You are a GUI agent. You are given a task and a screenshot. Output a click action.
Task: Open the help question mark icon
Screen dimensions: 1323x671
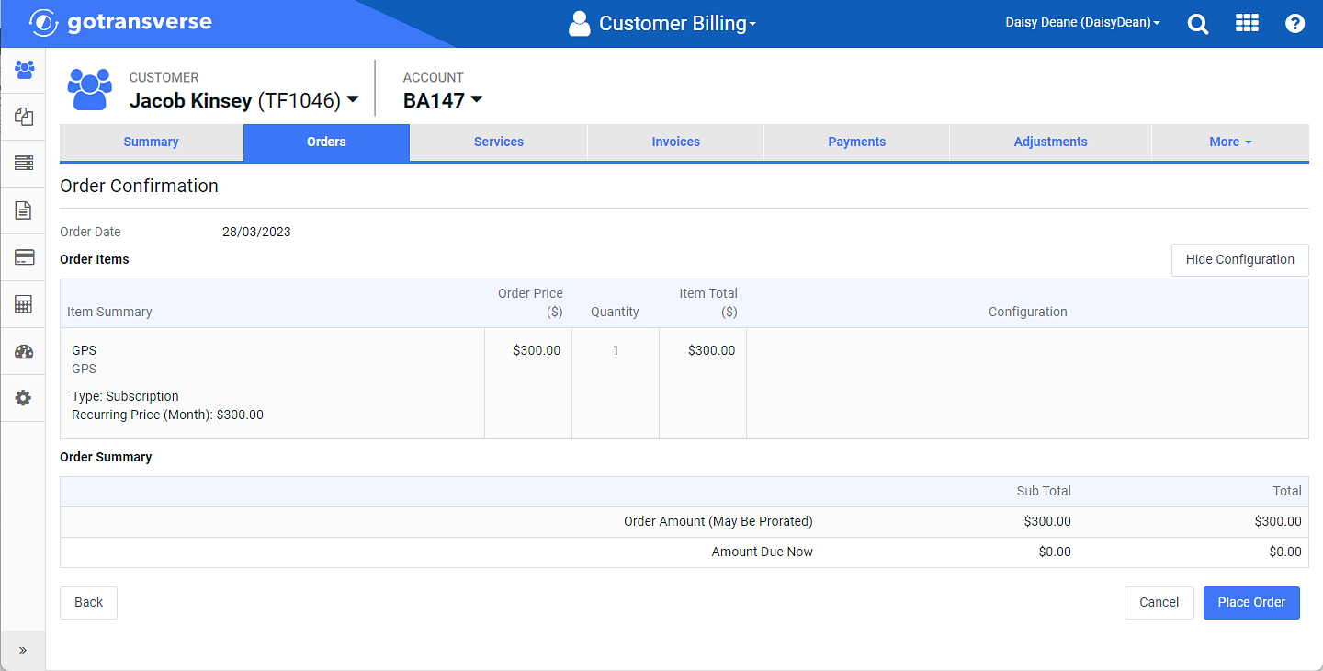(x=1295, y=24)
